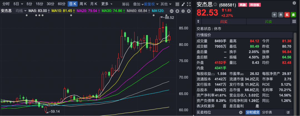Open the chart grid layout icon
Viewport: 300px width, 116px height.
coord(177,4)
